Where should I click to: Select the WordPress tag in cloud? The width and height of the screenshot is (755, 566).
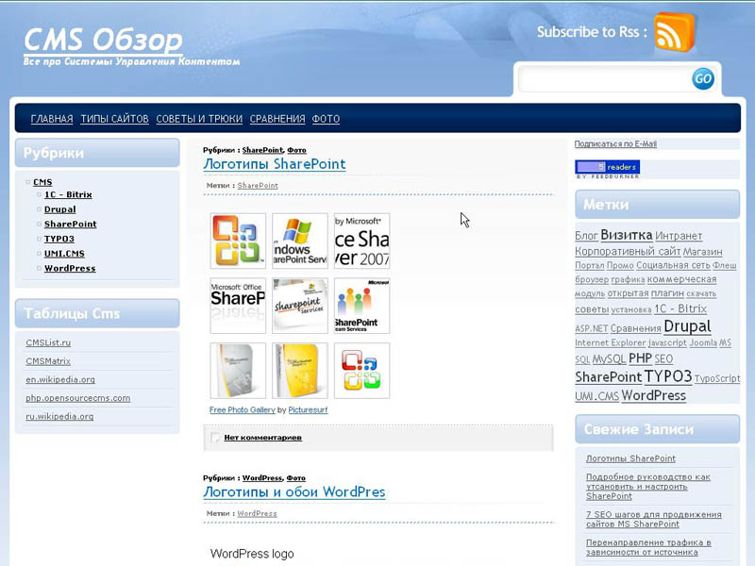(x=653, y=395)
